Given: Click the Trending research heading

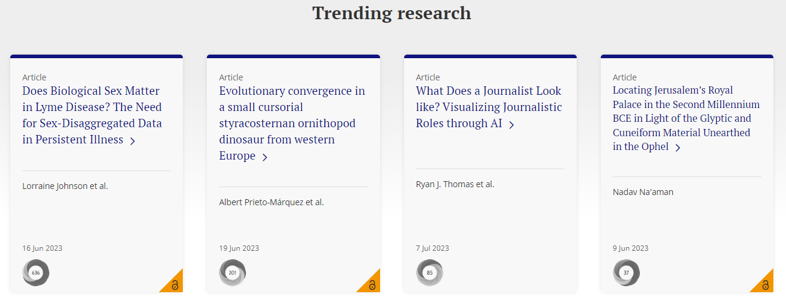Looking at the screenshot, I should pyautogui.click(x=391, y=13).
